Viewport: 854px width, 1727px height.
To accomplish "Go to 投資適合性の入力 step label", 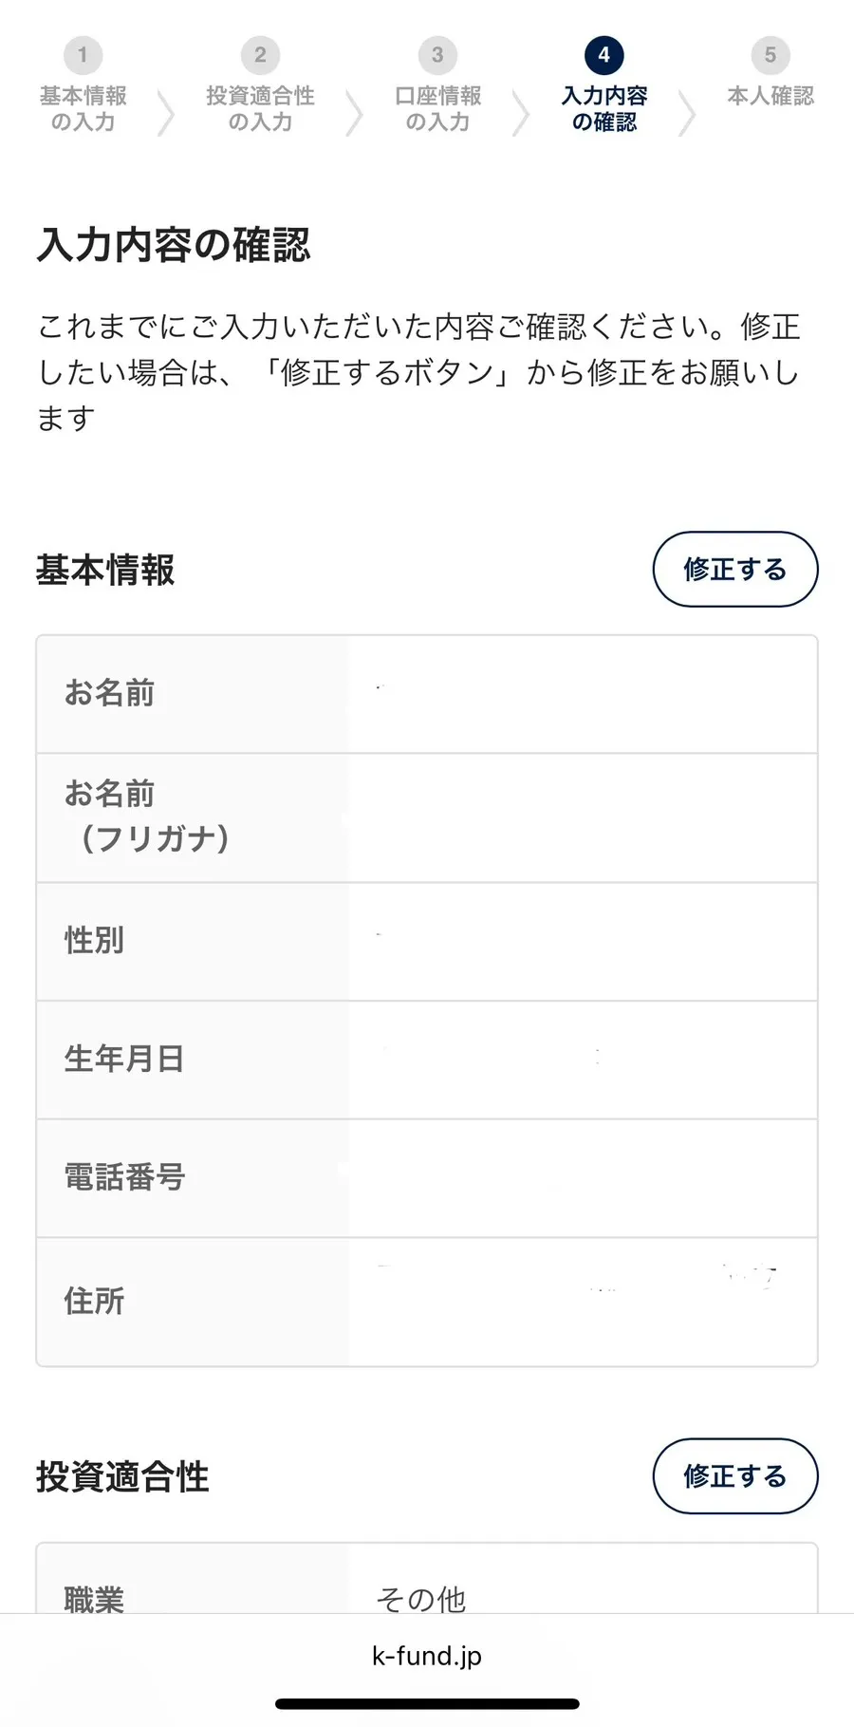I will [x=260, y=109].
